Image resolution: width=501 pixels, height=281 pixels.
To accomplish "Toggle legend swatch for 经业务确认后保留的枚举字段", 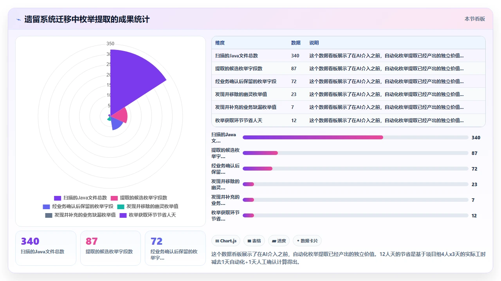I will (x=46, y=206).
